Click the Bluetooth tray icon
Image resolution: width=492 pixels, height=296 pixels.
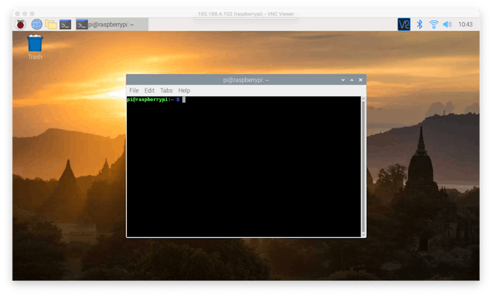420,24
